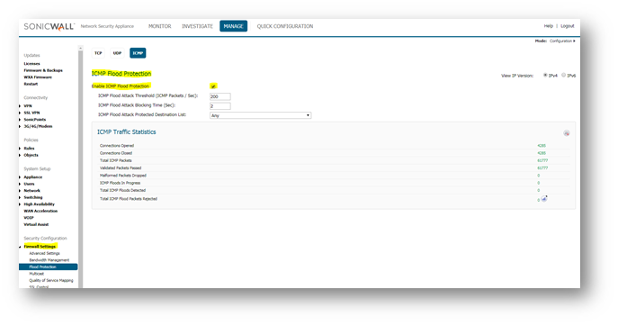Click the Help link
618x326 pixels.
click(x=549, y=26)
